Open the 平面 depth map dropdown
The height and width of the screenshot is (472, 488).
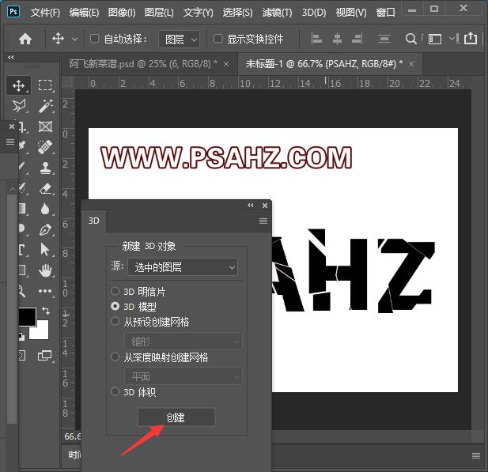pos(183,376)
